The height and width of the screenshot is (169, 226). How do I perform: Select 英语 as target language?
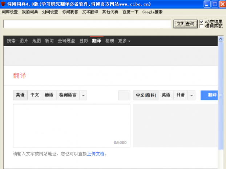click(166, 95)
